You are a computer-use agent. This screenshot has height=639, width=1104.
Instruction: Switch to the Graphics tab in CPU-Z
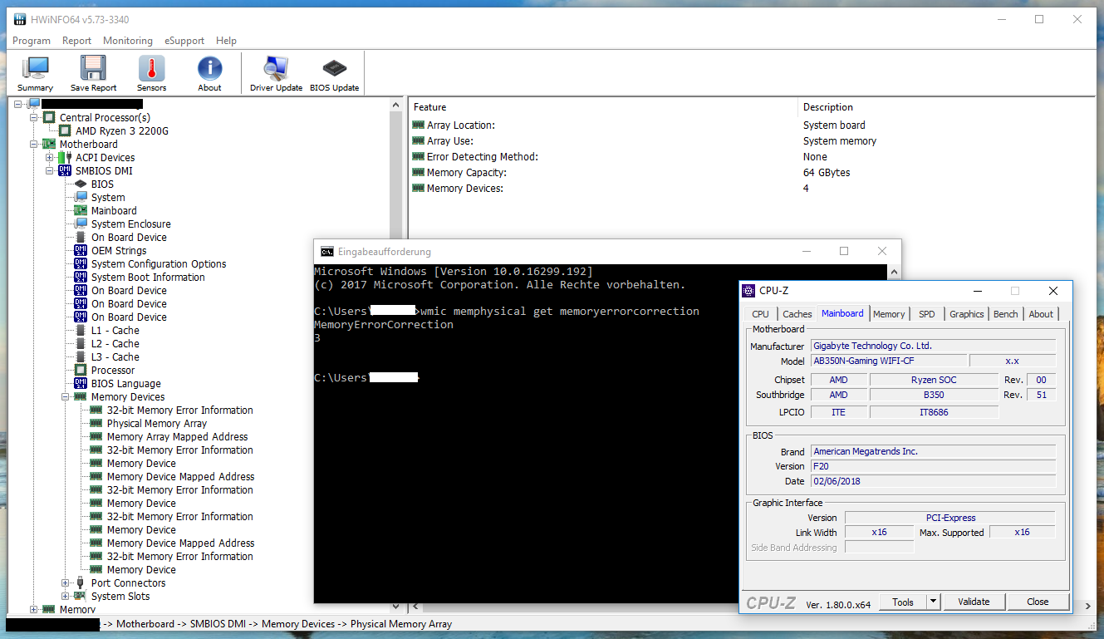coord(967,314)
